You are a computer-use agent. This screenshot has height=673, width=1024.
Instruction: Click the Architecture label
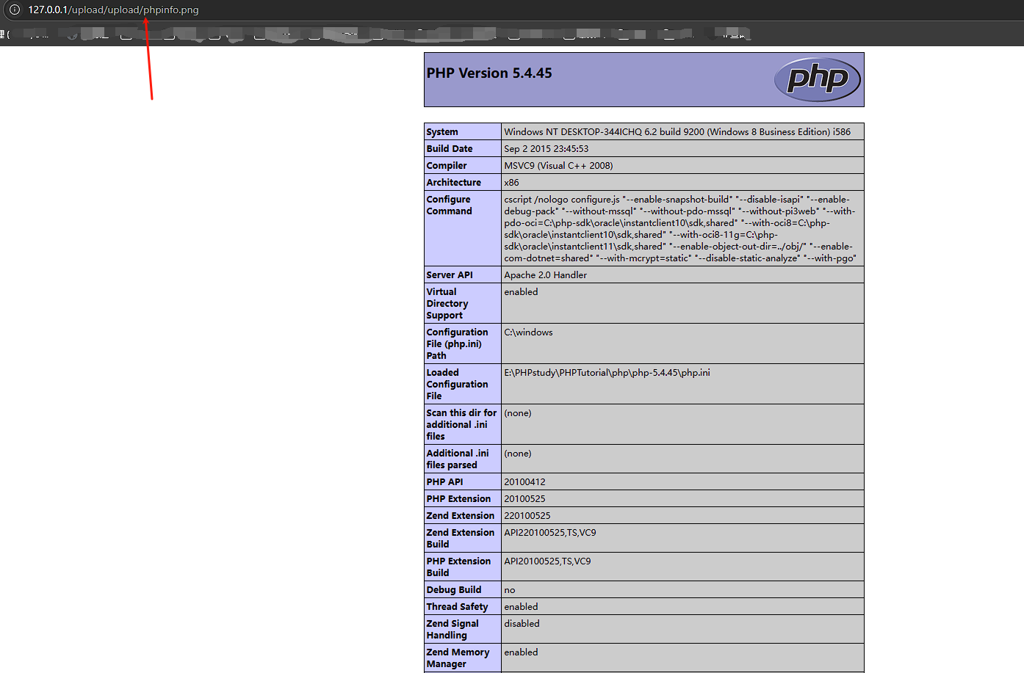pyautogui.click(x=454, y=183)
